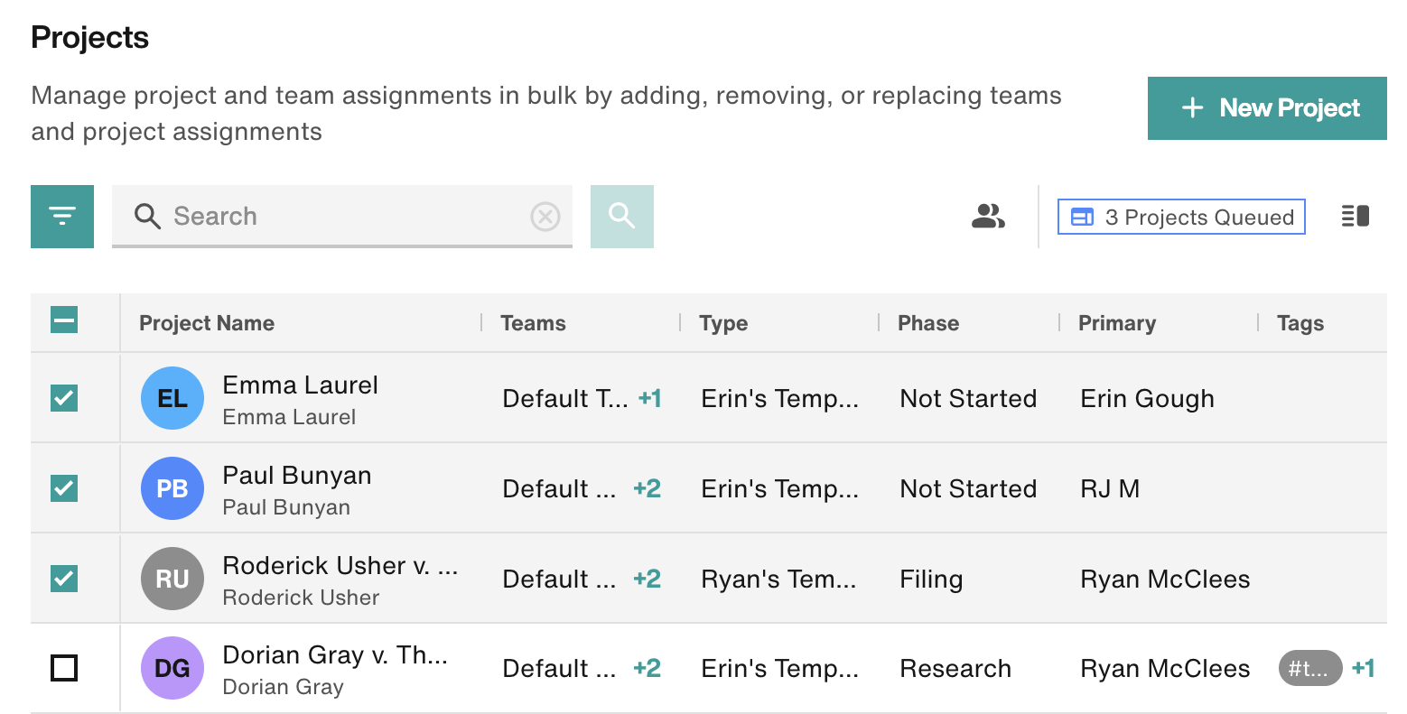1407x714 pixels.
Task: Click Erin's Temp... type in Emma Laurel row
Action: point(779,399)
